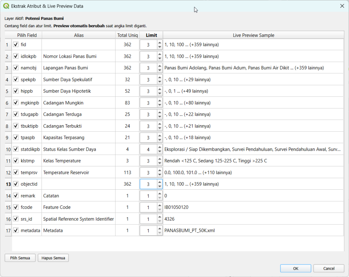Decrease the limit for objectid field
This screenshot has height=277, width=349.
pyautogui.click(x=160, y=186)
